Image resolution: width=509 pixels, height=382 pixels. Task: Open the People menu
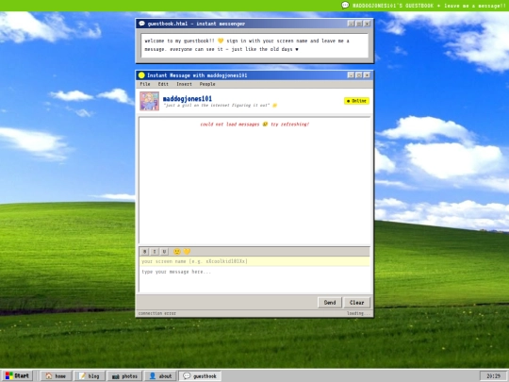[x=207, y=84]
